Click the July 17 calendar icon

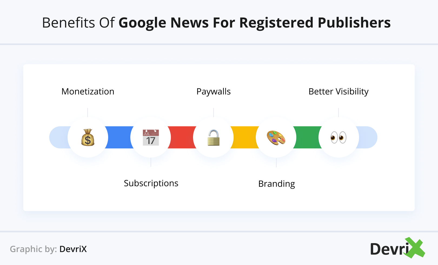[151, 138]
